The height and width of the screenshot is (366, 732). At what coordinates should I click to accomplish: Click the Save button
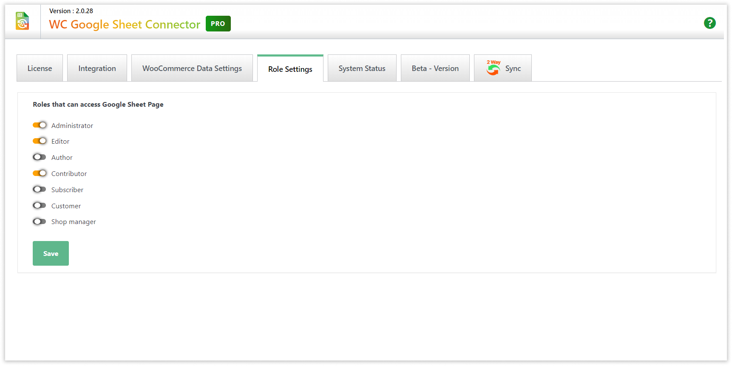(51, 253)
